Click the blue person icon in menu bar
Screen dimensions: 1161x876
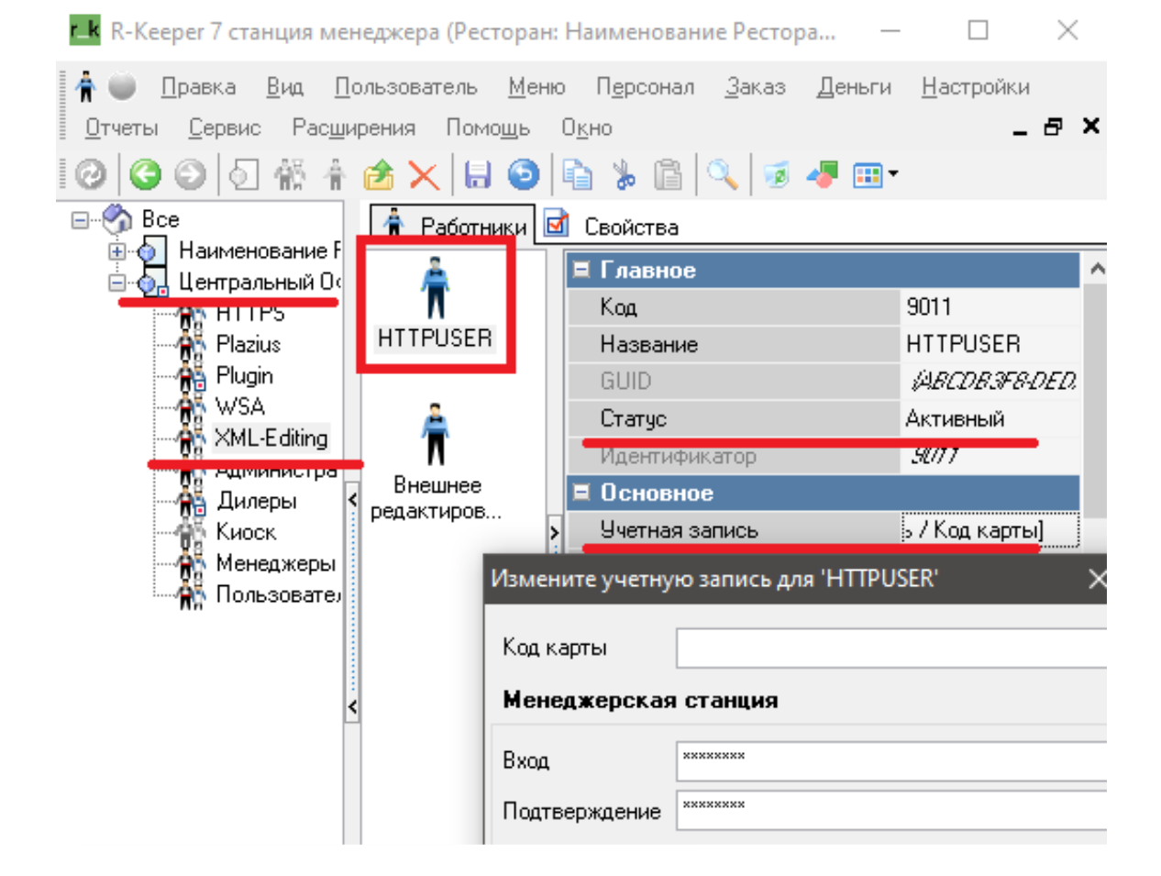click(x=86, y=86)
